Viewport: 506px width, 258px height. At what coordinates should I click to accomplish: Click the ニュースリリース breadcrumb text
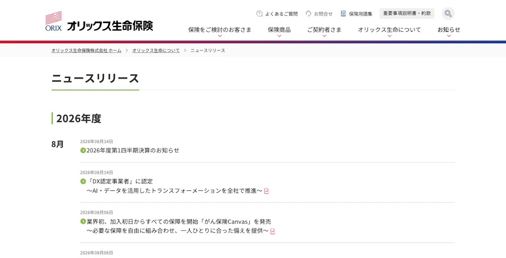(208, 50)
